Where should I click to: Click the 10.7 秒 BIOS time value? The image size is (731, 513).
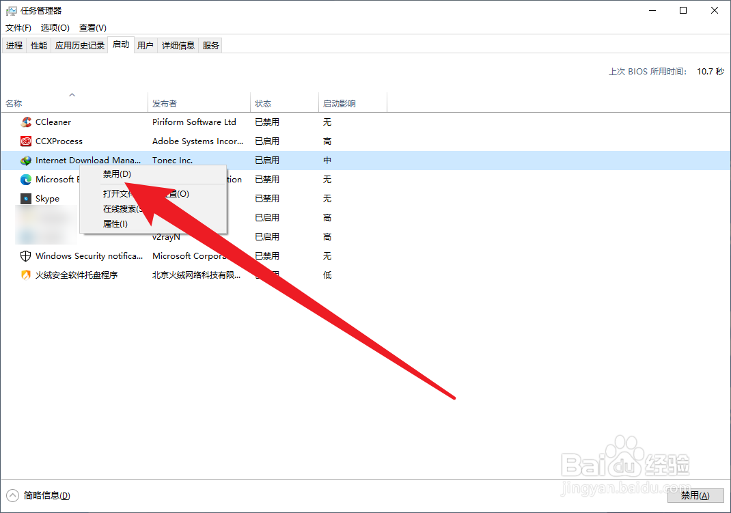(x=711, y=71)
